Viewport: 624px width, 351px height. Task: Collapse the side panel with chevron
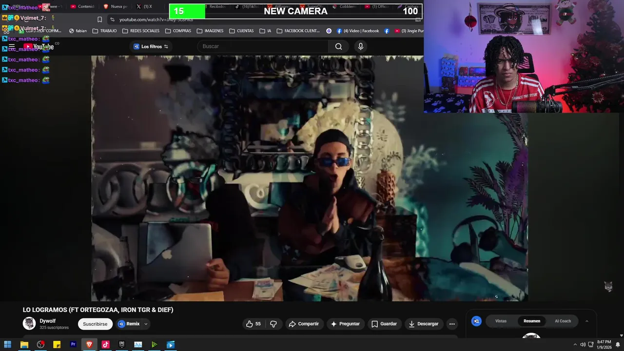[586, 321]
